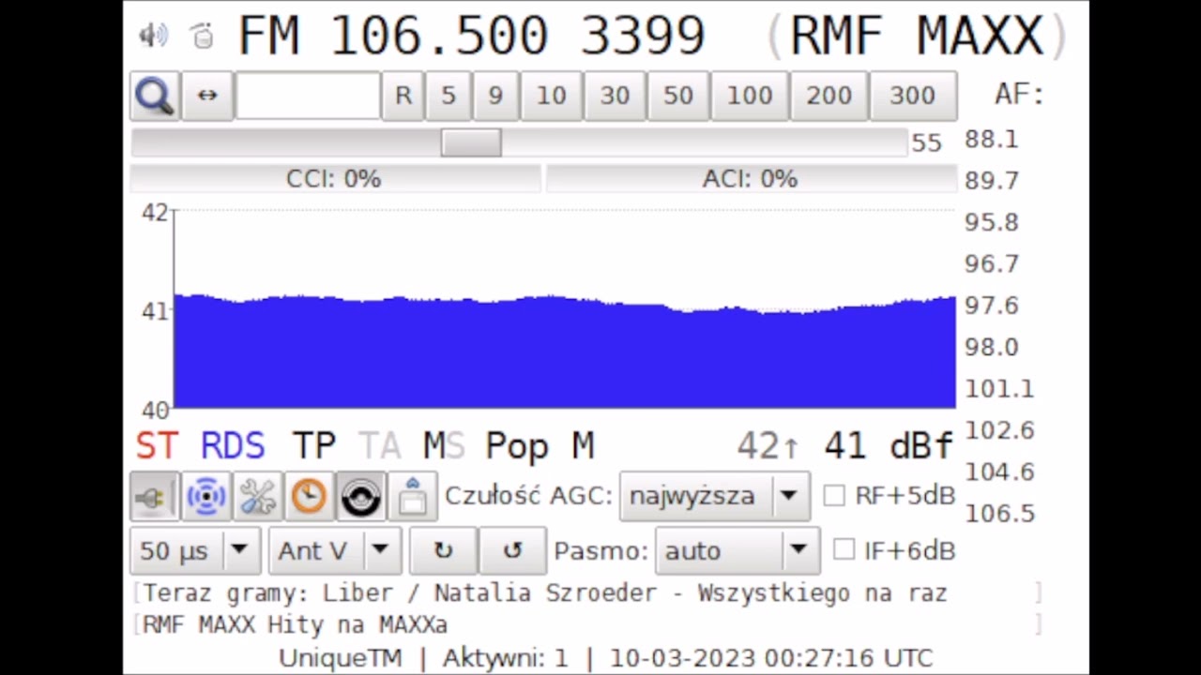Select alternative frequency 88.1
Image resolution: width=1201 pixels, height=675 pixels.
tap(991, 140)
